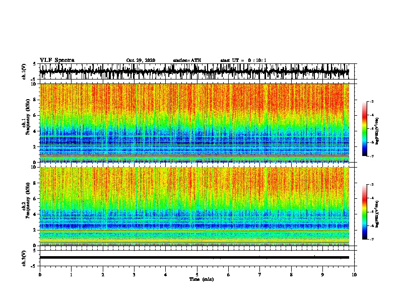Viewport: 399px width, 308px height.
Task: Click the "ch.1(V)" waveform axis label
Action: click(x=24, y=71)
